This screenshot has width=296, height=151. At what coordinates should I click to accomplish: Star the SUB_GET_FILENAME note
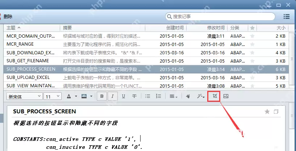[252, 61]
